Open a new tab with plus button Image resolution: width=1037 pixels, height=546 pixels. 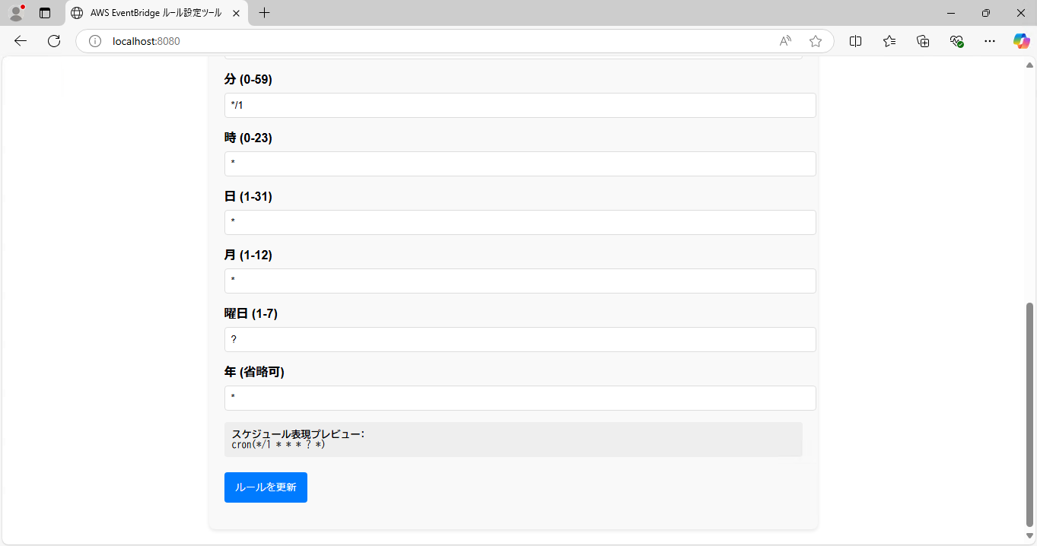click(x=264, y=13)
